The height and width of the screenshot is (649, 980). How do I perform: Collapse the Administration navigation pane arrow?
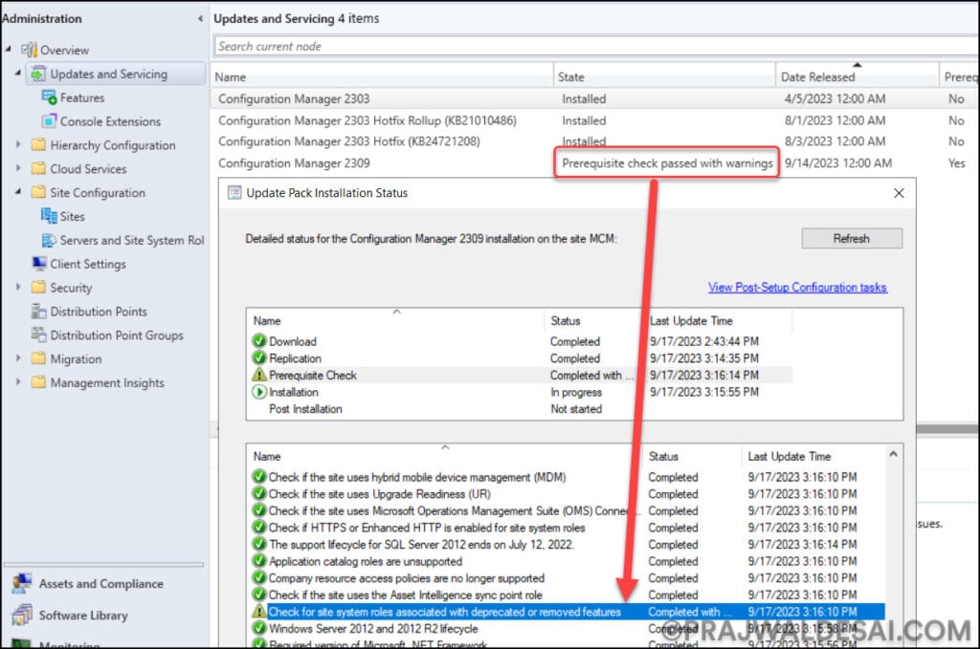coord(200,19)
